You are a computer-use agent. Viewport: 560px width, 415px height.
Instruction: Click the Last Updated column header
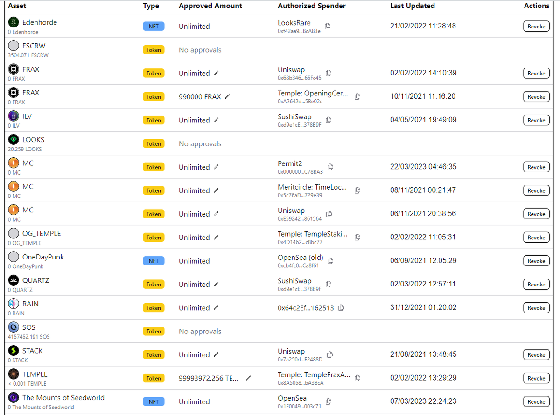(x=413, y=6)
